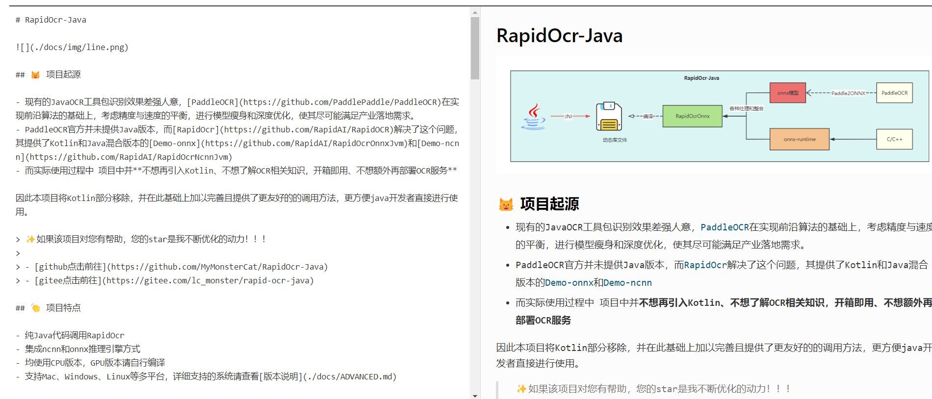This screenshot has width=932, height=399.
Task: Click the '# RapidOcr-Java' source line
Action: (x=51, y=20)
